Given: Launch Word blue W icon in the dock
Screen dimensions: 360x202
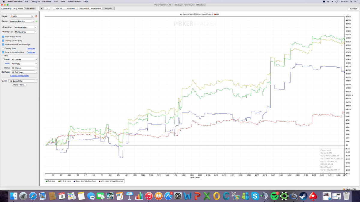Looking at the screenshot, I should click(187, 196).
